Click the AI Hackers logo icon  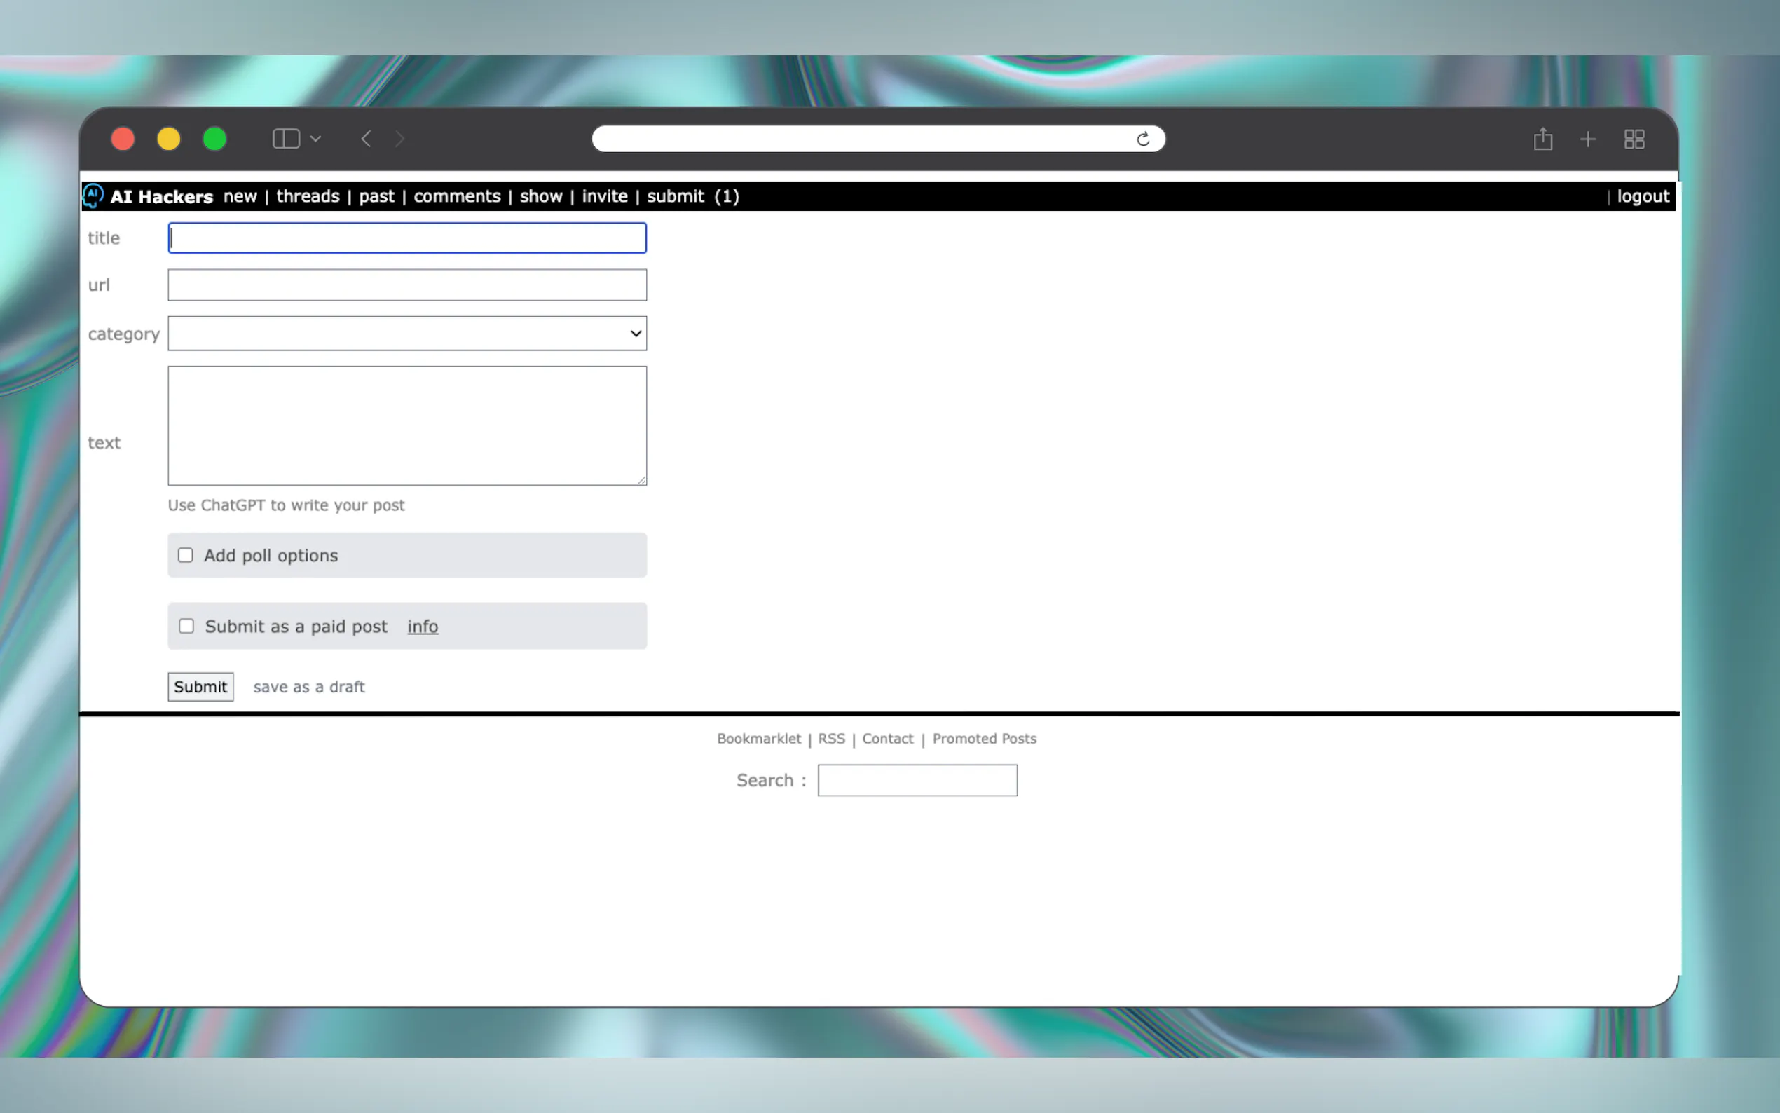93,195
